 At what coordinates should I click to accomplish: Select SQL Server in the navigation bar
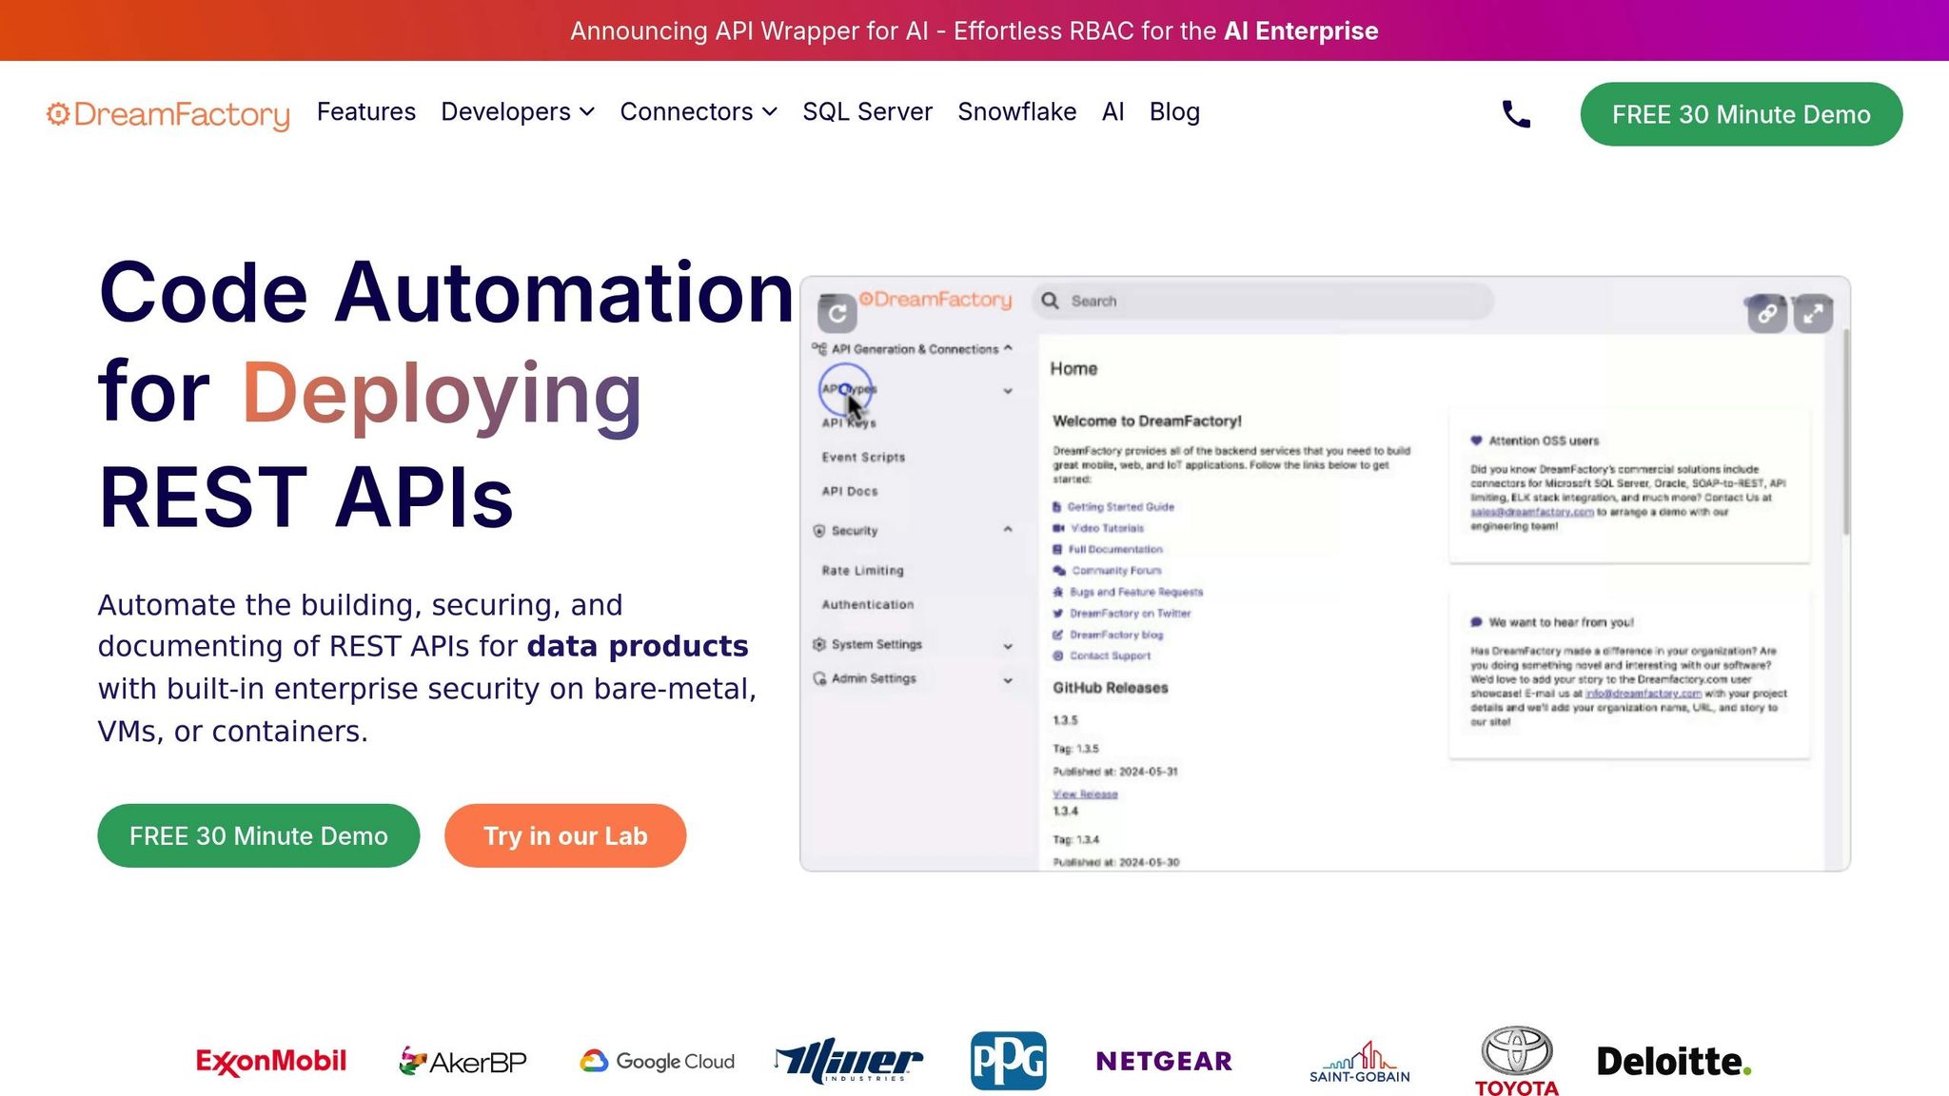click(867, 112)
